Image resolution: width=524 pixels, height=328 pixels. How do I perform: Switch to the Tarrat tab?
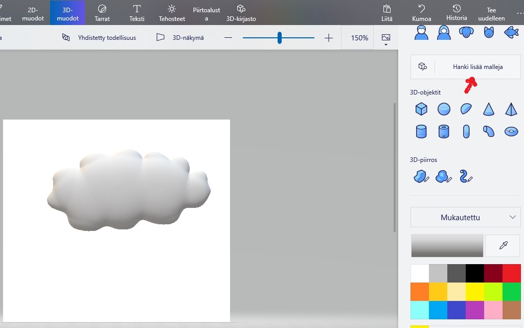pos(102,13)
